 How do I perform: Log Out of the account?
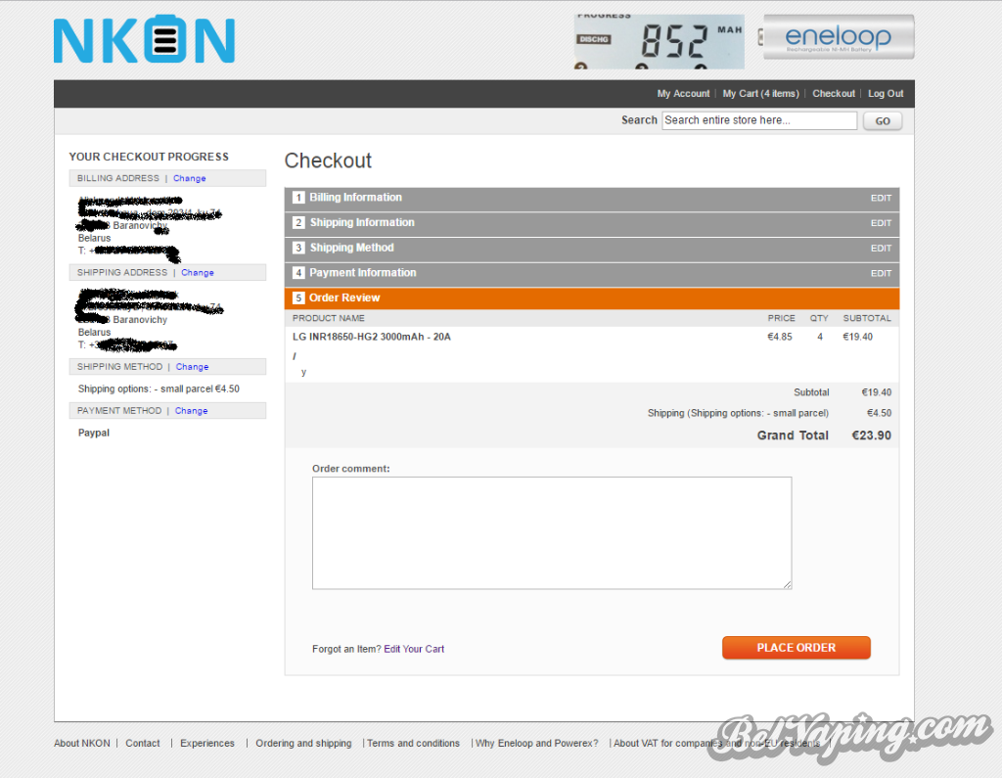point(885,93)
